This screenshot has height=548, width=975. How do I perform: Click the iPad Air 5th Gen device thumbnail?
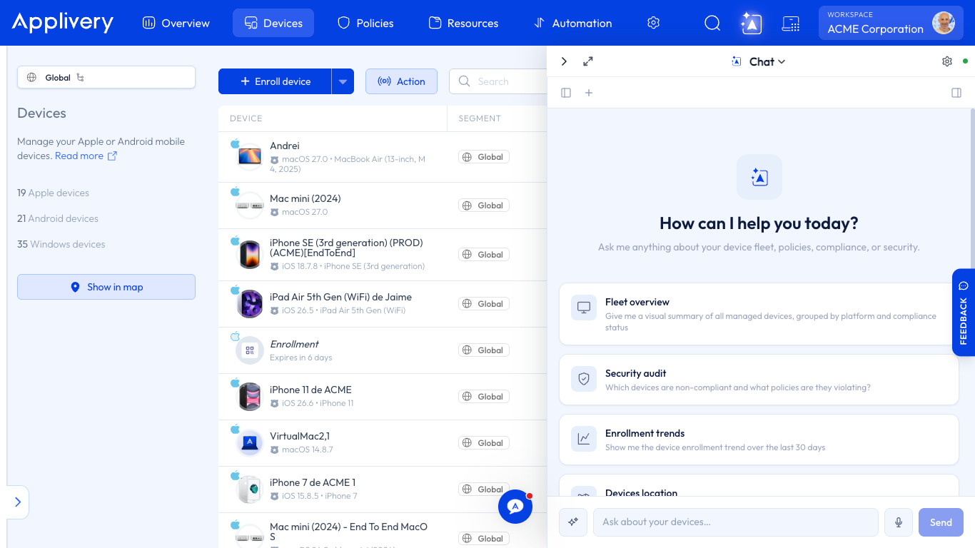click(x=250, y=304)
